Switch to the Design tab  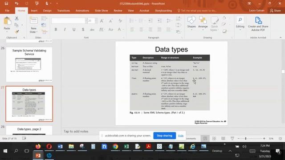coord(47,11)
